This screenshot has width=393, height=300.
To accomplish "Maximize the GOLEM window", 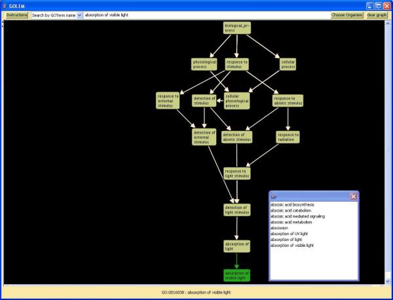I will [378, 5].
